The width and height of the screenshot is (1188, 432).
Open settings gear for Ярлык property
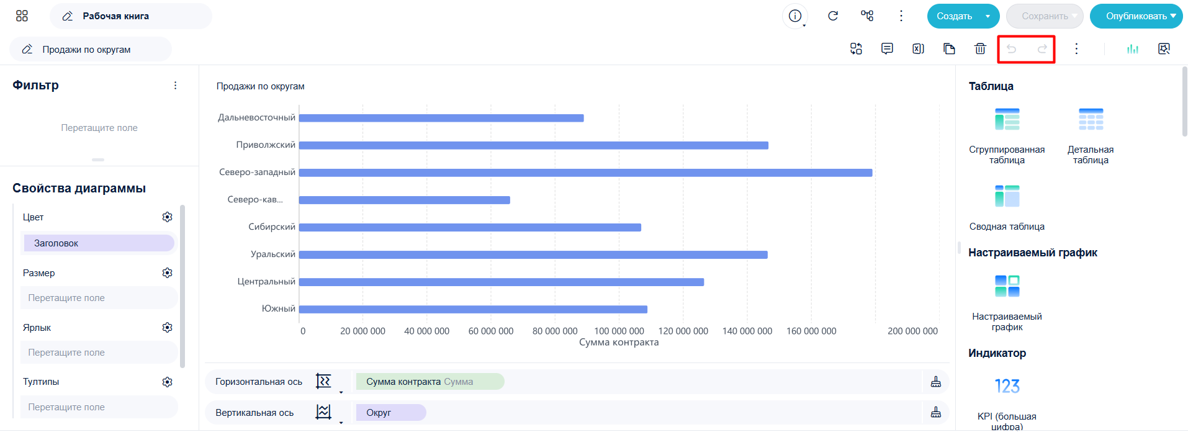[x=167, y=327]
